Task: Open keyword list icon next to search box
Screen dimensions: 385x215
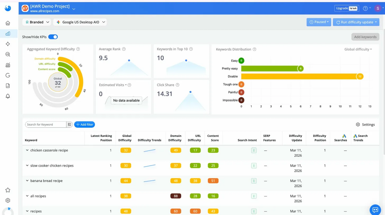Action: point(69,124)
